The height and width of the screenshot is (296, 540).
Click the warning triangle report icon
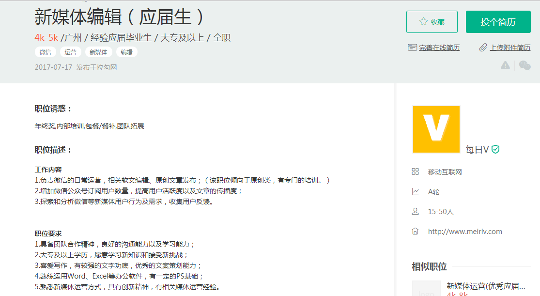click(505, 65)
